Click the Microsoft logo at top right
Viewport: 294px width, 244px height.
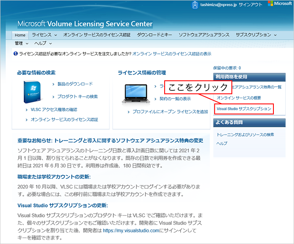point(280,3)
